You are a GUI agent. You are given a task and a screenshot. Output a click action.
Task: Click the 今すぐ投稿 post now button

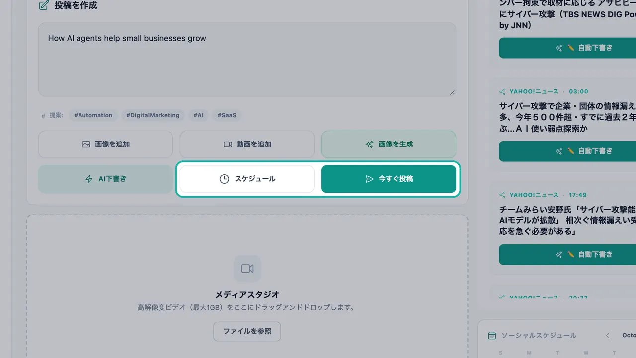coord(389,179)
